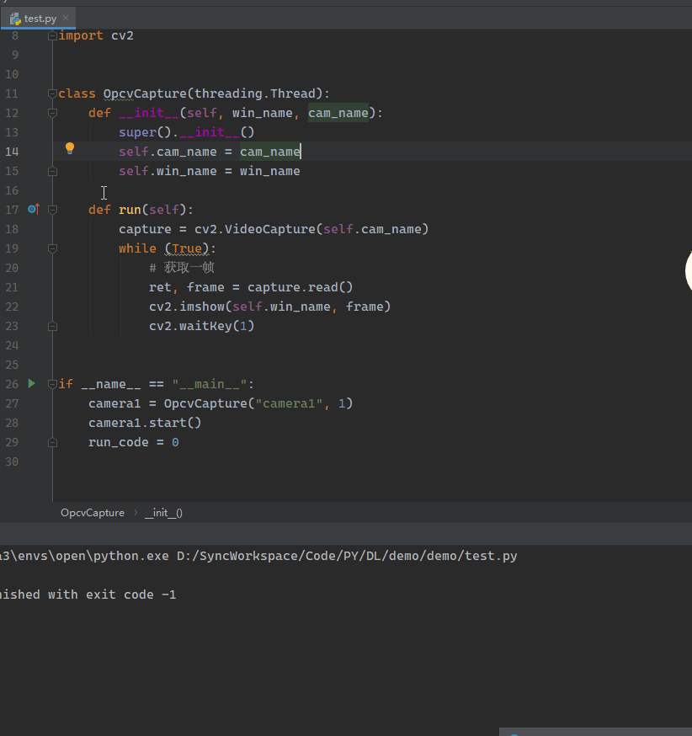Image resolution: width=692 pixels, height=736 pixels.
Task: Click fold end marker on line 29
Action: 53,442
